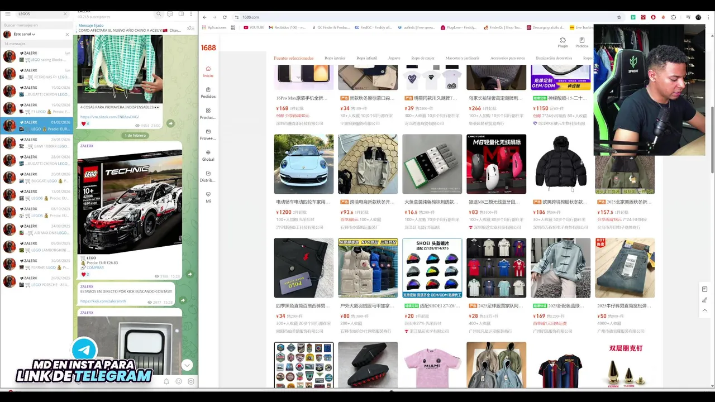This screenshot has width=715, height=402.
Task: Select the 'Ropa interior' category tab
Action: click(x=335, y=58)
